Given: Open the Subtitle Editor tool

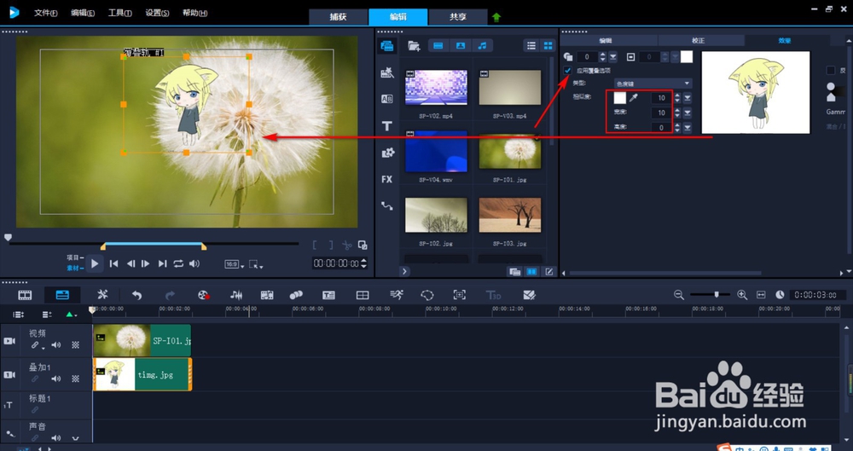Looking at the screenshot, I should (328, 295).
